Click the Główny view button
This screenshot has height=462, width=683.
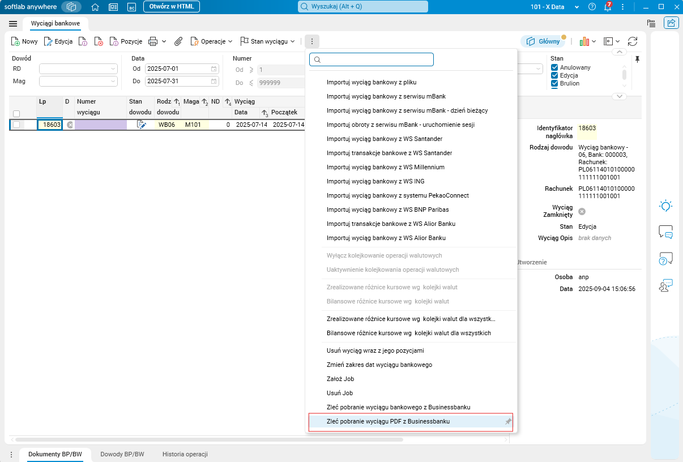pos(543,41)
